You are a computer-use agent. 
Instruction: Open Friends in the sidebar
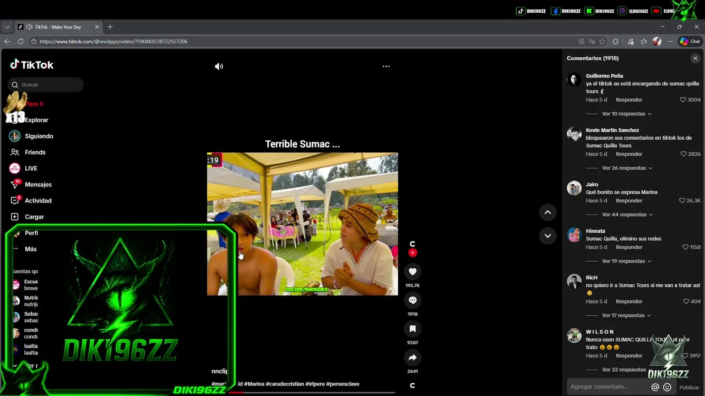(x=35, y=152)
